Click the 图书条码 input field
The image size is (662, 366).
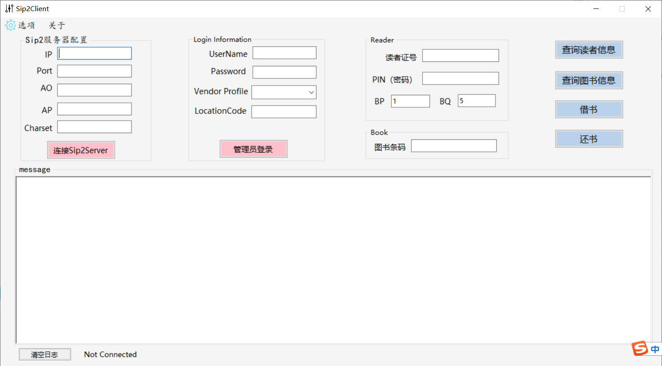(x=453, y=145)
